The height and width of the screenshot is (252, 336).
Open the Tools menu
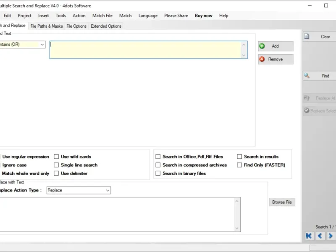click(x=61, y=16)
